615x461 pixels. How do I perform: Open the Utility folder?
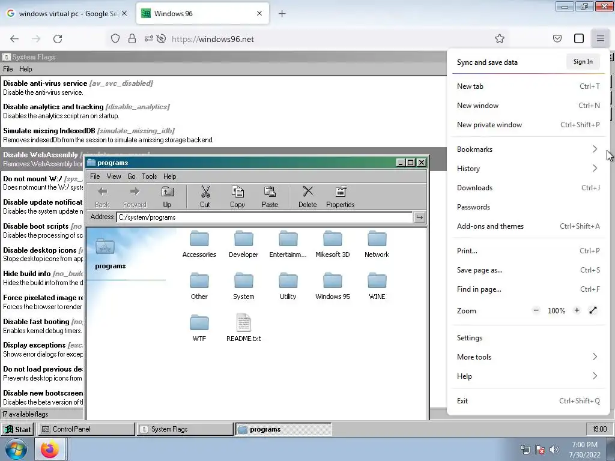pos(288,286)
